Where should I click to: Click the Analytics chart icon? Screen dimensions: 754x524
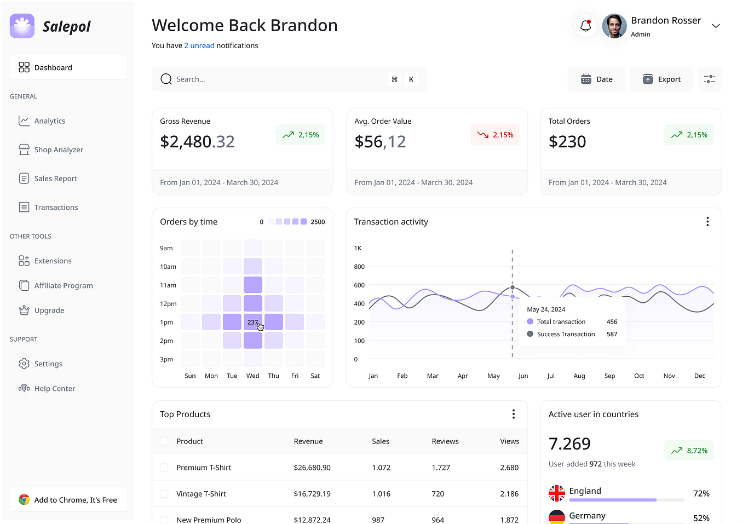24,121
